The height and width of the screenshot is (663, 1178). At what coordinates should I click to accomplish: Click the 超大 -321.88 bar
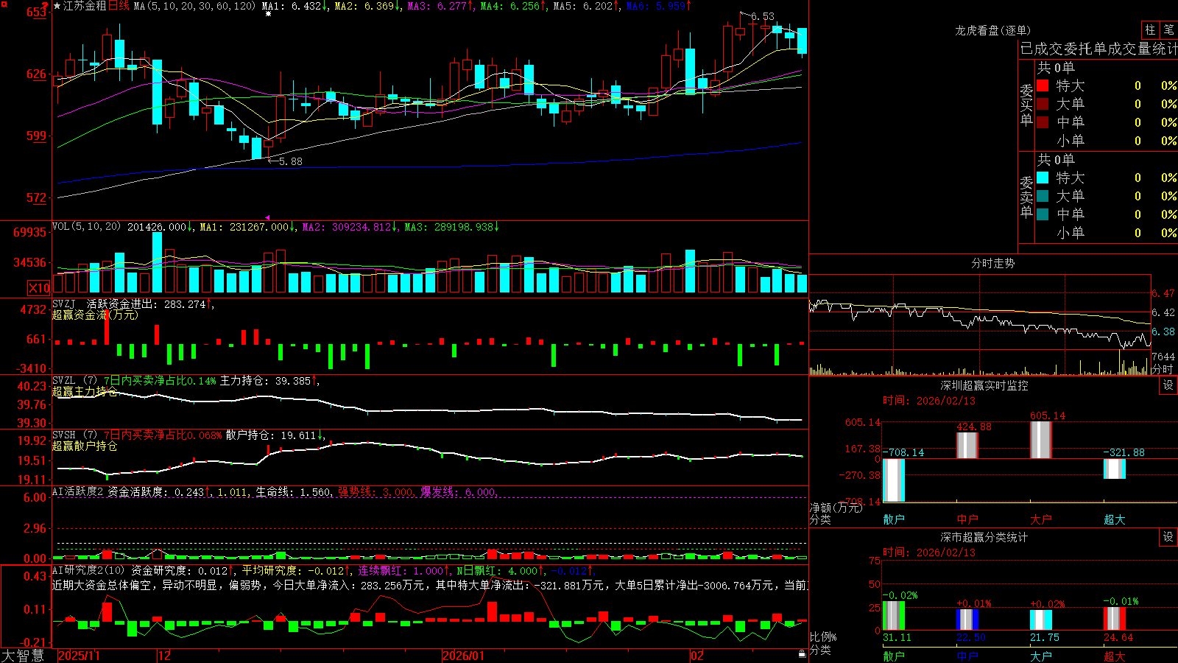point(1115,469)
